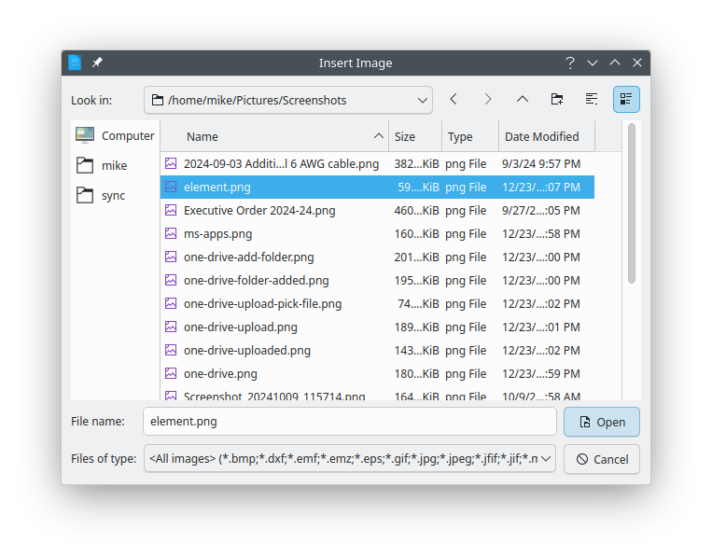The width and height of the screenshot is (712, 557).
Task: Click image icon of element.png row
Action: [x=171, y=187]
